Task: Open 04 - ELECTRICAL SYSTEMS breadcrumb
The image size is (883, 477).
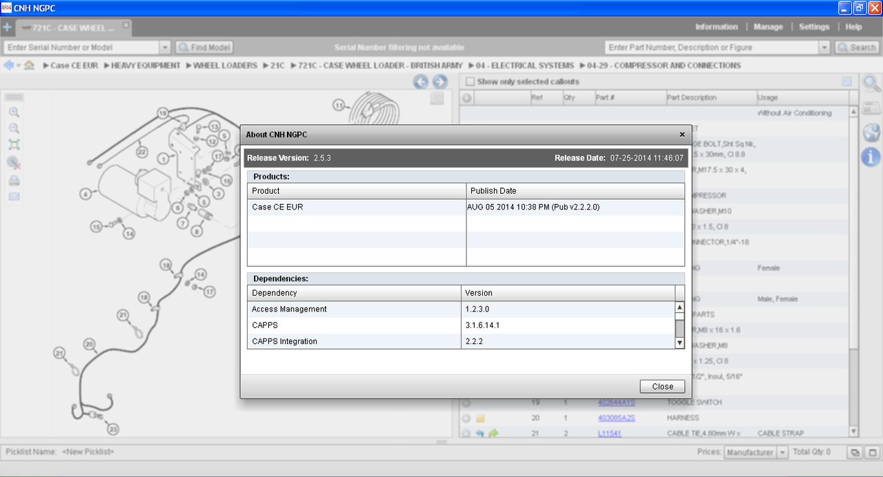Action: pyautogui.click(x=524, y=65)
